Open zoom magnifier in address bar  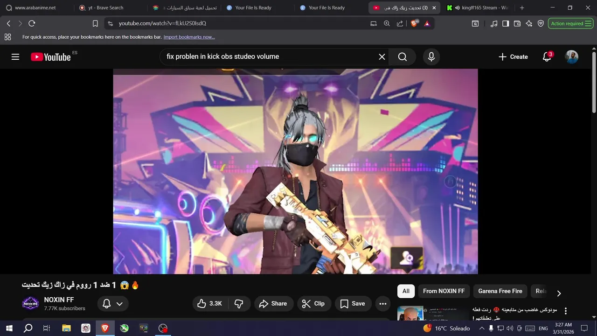coord(387,23)
